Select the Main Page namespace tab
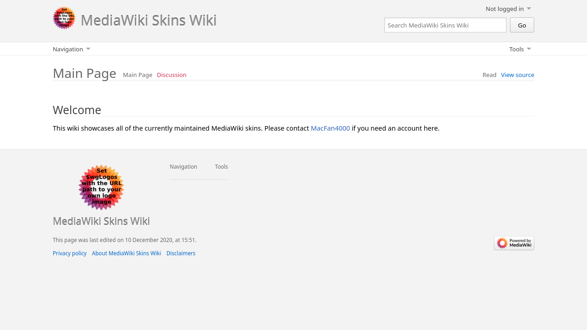This screenshot has width=587, height=330. pyautogui.click(x=138, y=75)
